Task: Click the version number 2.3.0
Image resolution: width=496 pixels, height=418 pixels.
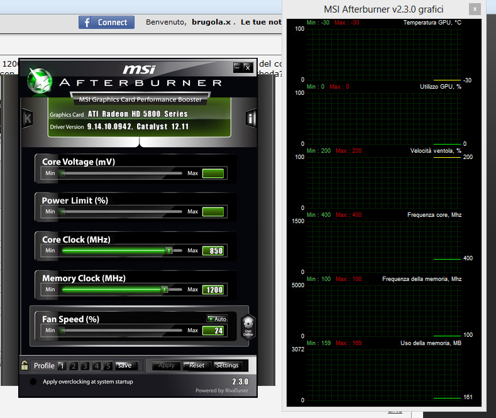Action: pyautogui.click(x=240, y=382)
